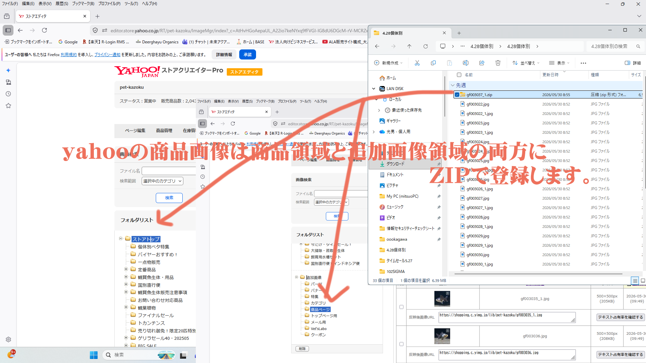Open bookmarks star icon in Firefox sidebar
This screenshot has height=363, width=646.
8,106
